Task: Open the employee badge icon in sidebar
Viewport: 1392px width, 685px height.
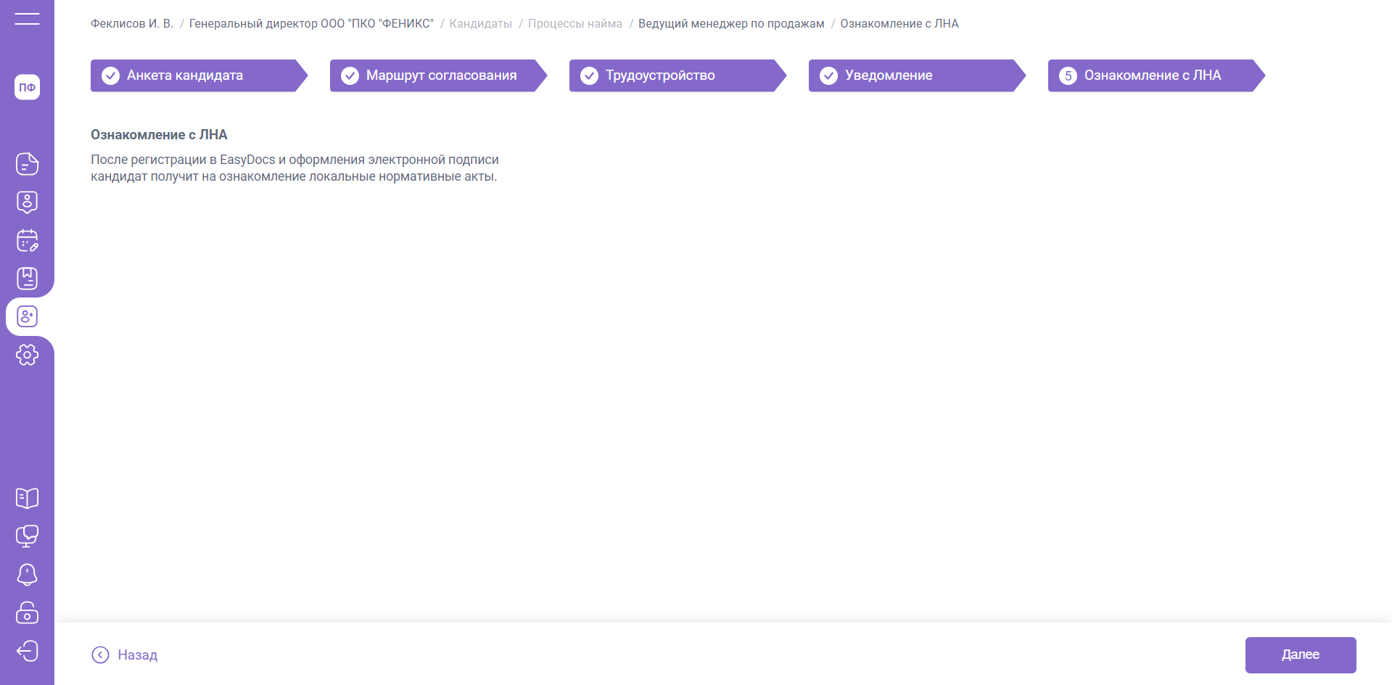Action: (x=27, y=202)
